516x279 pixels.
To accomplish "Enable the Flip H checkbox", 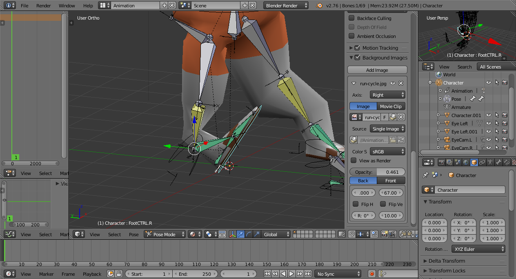I will pyautogui.click(x=356, y=204).
